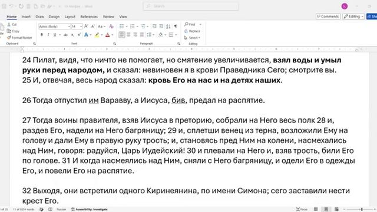Screen dimensions: 377x212
Task: Apply subscript formatting
Action: click(72, 35)
